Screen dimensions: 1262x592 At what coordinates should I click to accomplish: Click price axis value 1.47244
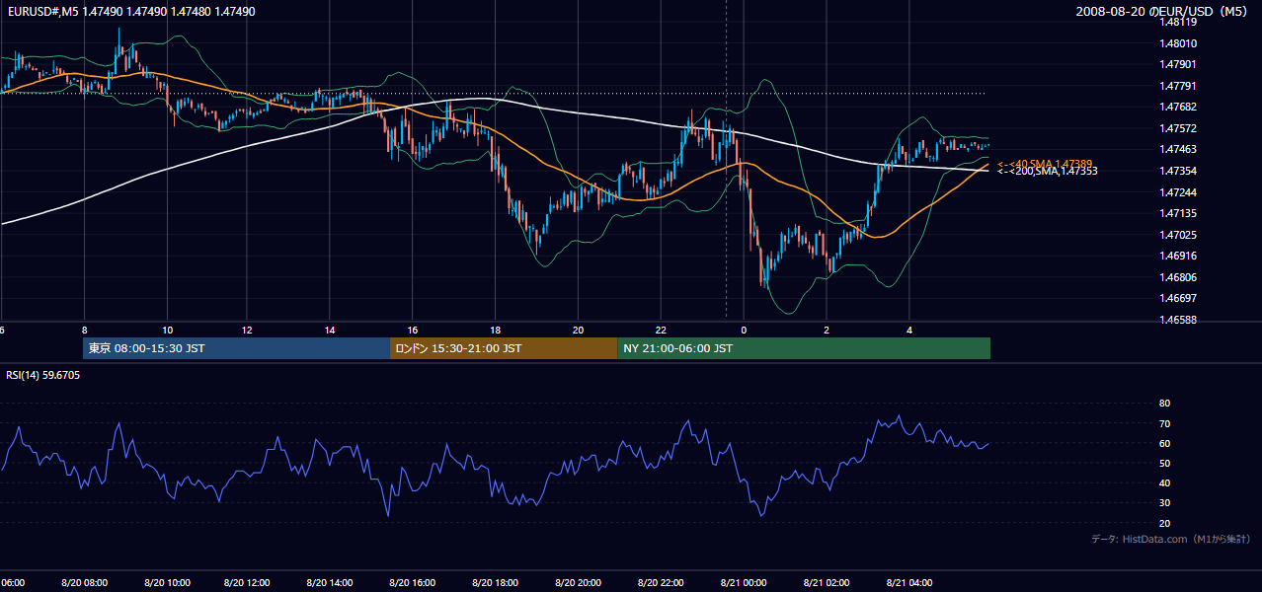point(1179,191)
